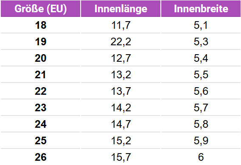Image resolution: width=241 pixels, height=165 pixels.
Task: Click the 22,2 inner length value
Action: tap(121, 42)
